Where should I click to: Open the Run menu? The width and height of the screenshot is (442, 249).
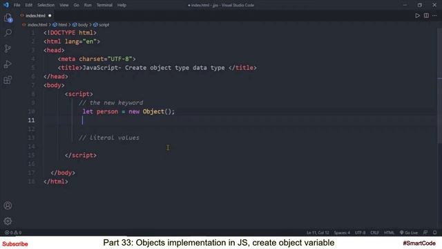click(x=88, y=5)
